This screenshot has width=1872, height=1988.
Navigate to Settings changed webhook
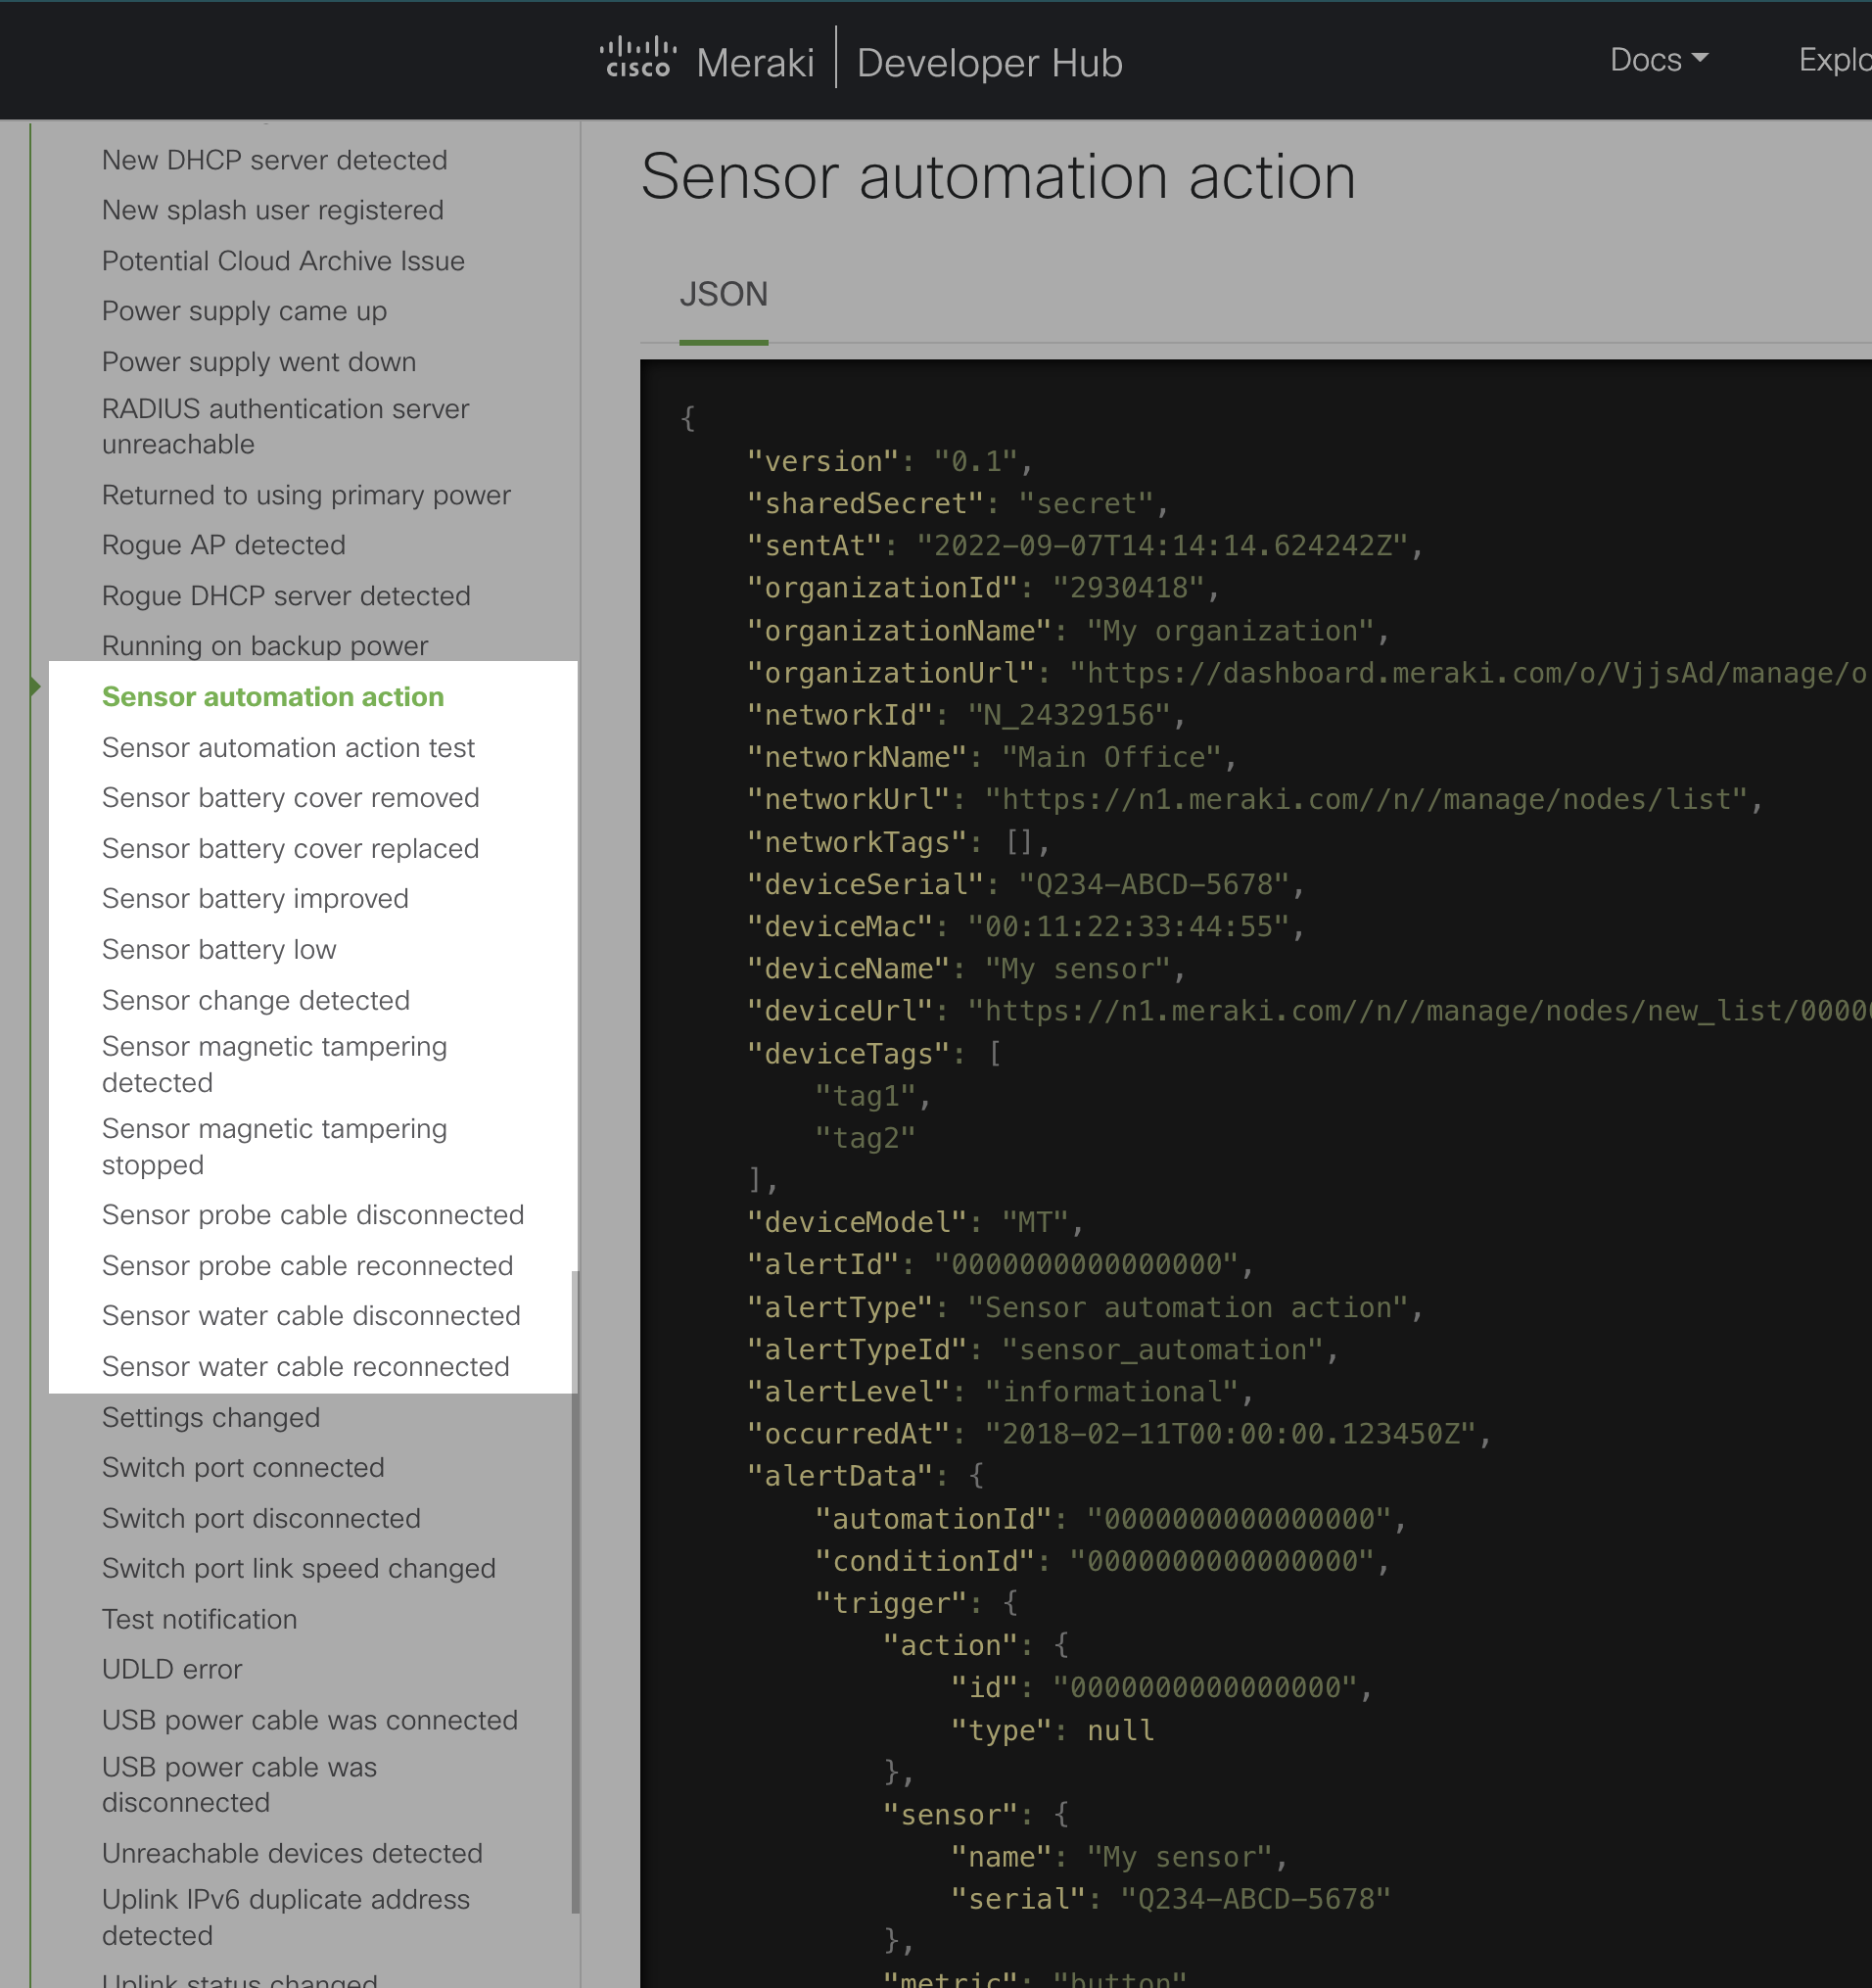(x=210, y=1418)
